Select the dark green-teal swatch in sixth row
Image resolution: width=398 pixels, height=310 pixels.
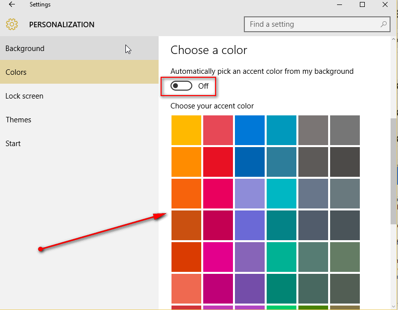point(282,289)
